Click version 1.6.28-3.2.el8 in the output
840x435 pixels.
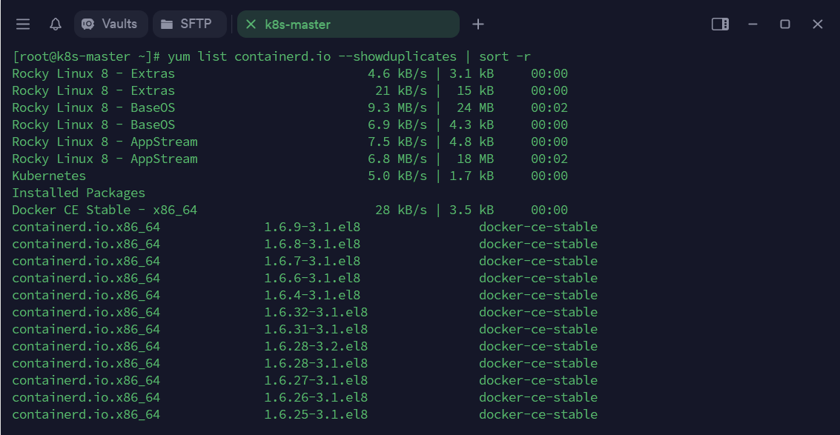coord(316,346)
